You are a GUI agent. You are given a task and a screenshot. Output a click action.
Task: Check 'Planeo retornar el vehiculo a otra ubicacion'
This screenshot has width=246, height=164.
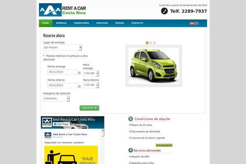coord(44,56)
